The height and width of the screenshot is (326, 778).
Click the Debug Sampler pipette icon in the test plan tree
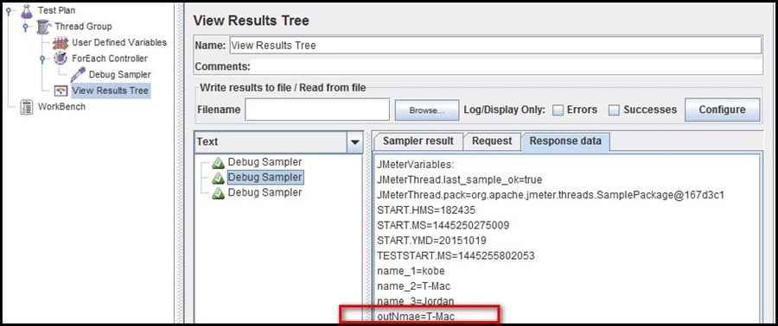78,75
